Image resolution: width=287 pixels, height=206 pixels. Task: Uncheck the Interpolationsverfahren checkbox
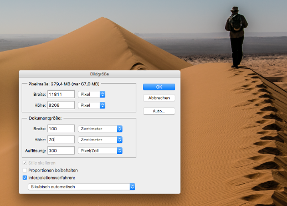tap(25, 178)
